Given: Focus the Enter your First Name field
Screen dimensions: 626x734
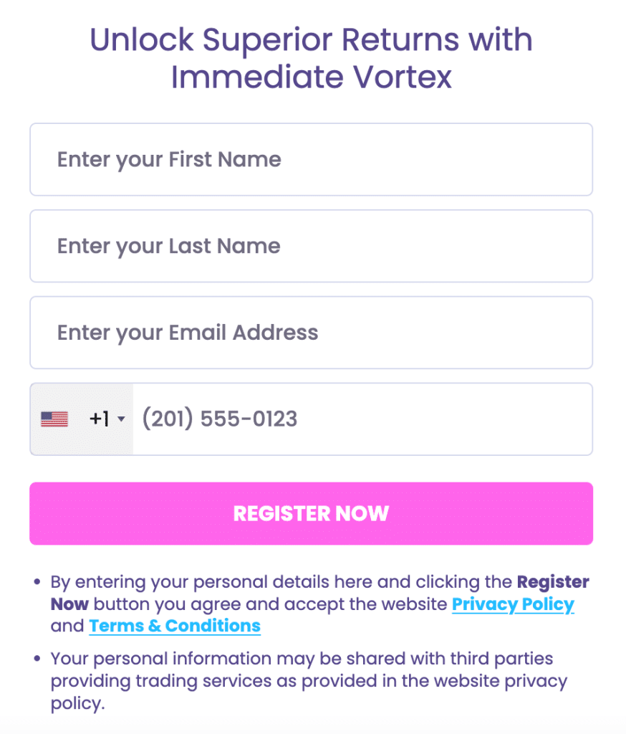Looking at the screenshot, I should [311, 159].
